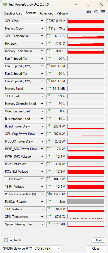108x253 pixels.
Task: Click the refresh arrows icon
Action: (96, 12)
